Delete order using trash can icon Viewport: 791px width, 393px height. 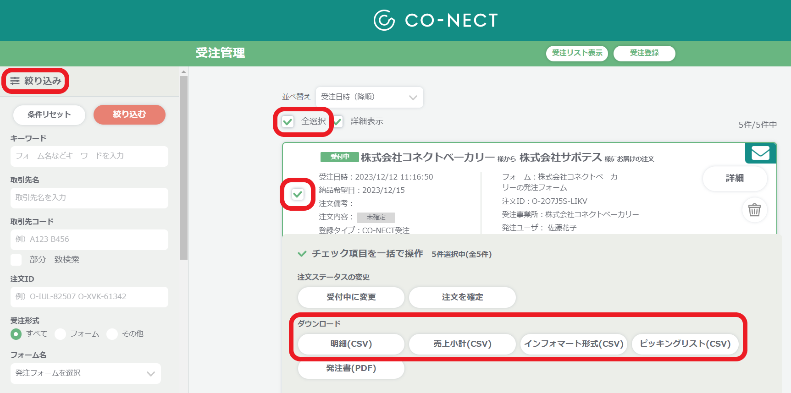754,210
